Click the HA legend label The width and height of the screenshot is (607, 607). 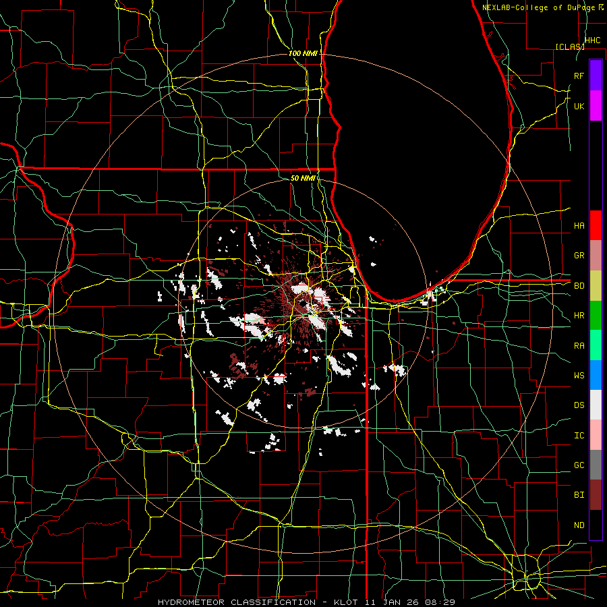pos(579,225)
